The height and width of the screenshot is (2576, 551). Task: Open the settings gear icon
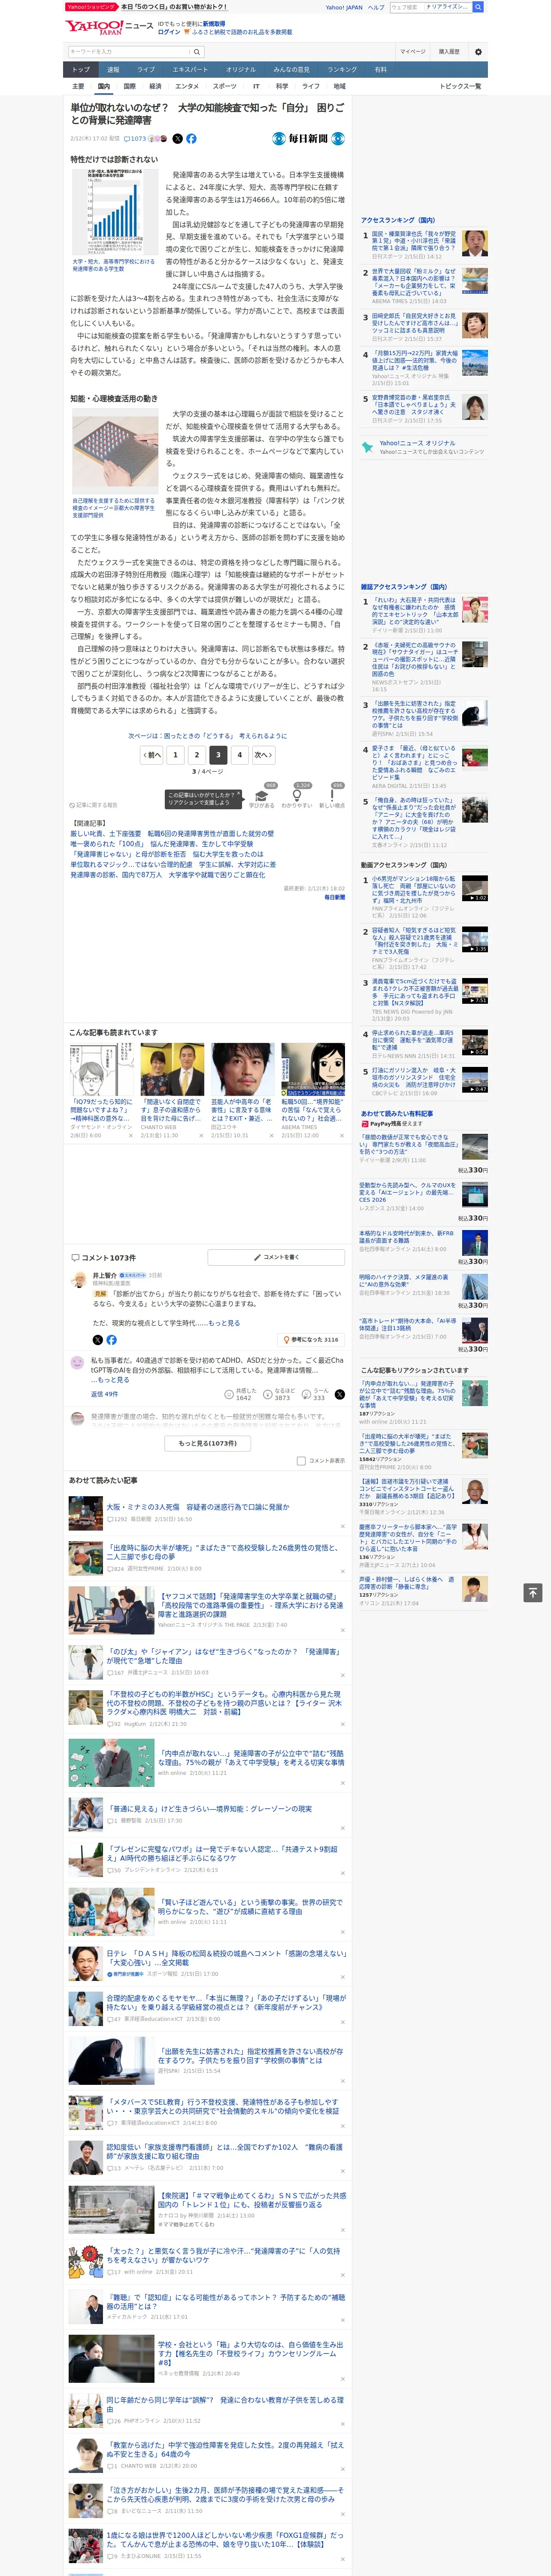click(x=478, y=52)
